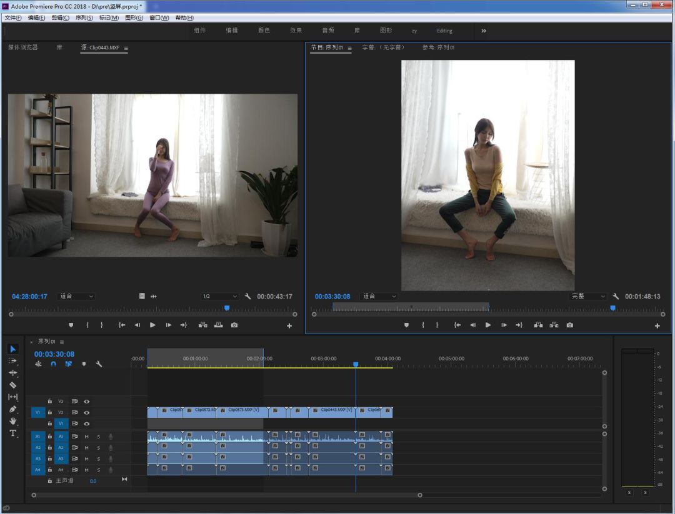Step forward one frame in program monitor
This screenshot has width=675, height=514.
(504, 325)
